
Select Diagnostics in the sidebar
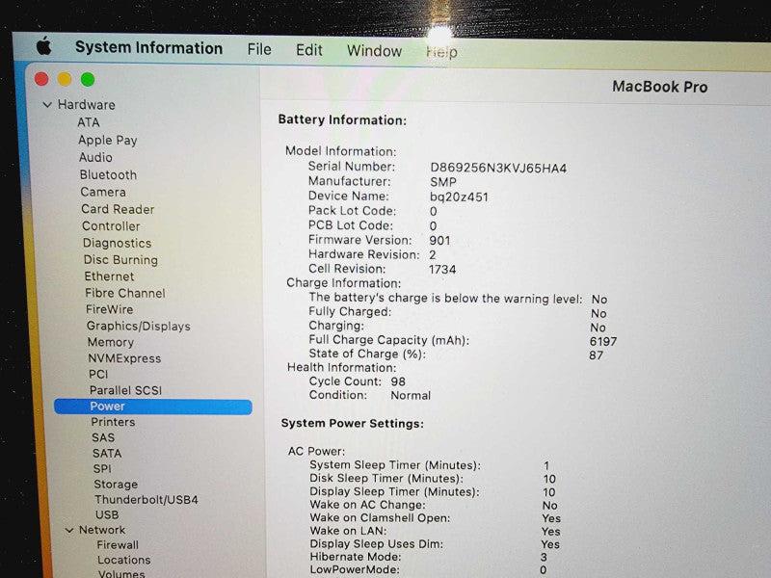[x=117, y=244]
